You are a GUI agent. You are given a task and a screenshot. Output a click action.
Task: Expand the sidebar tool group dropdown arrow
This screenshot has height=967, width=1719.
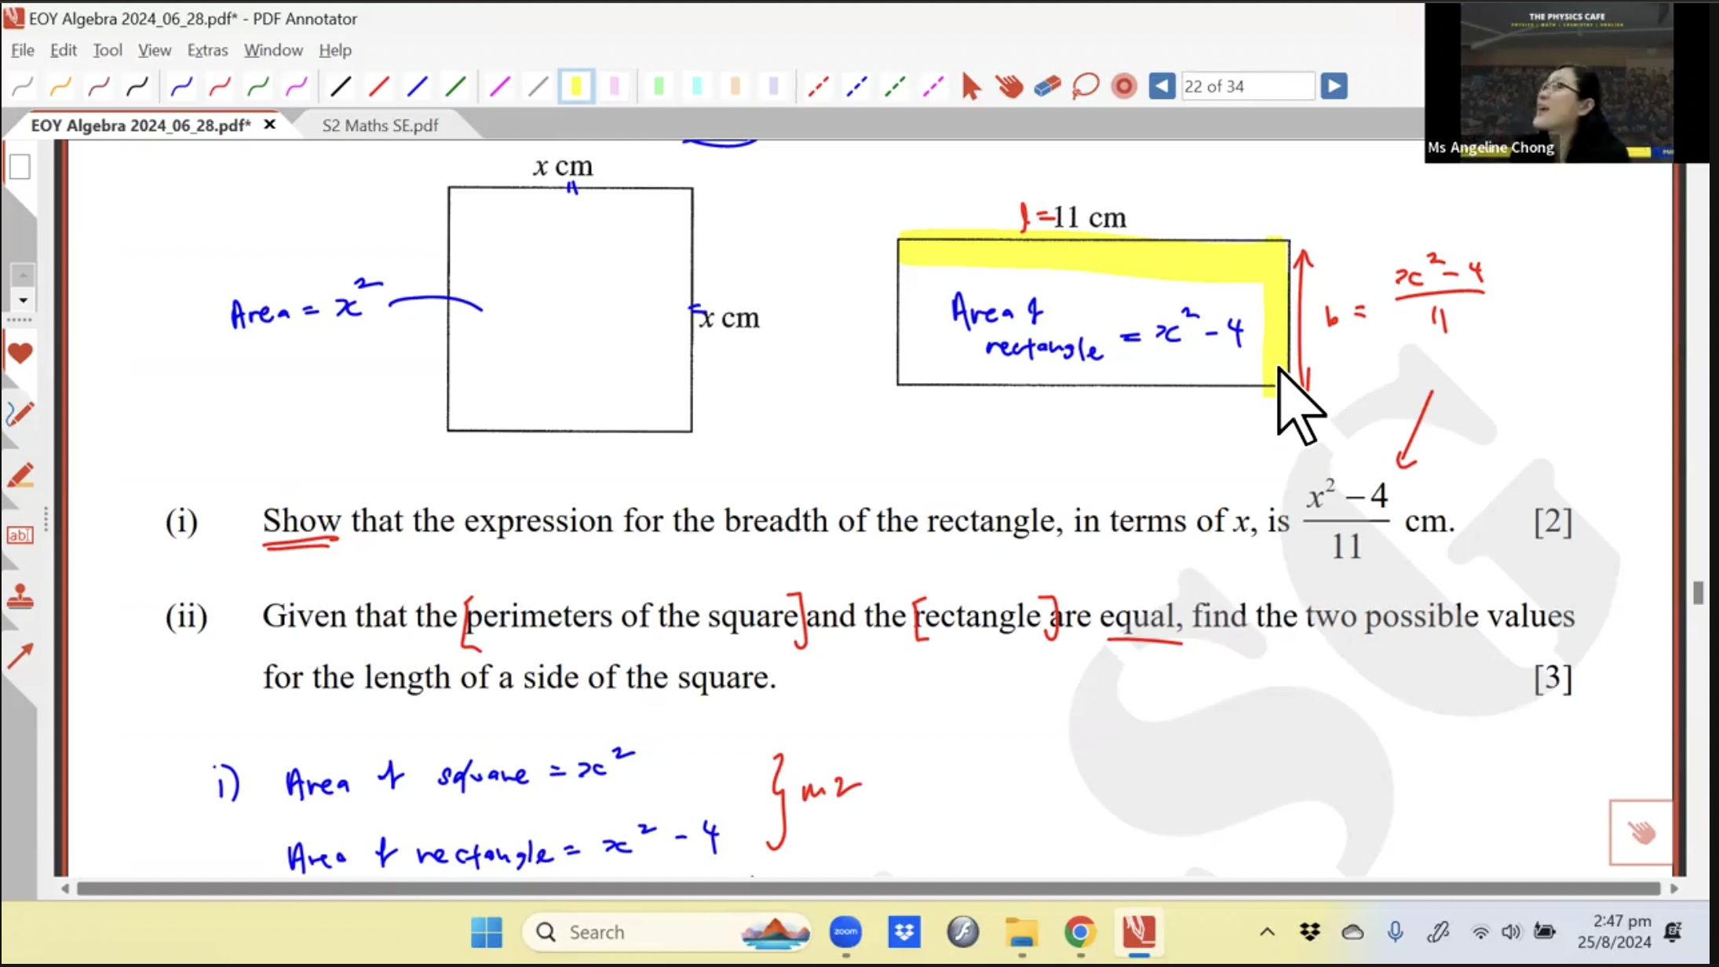click(24, 301)
